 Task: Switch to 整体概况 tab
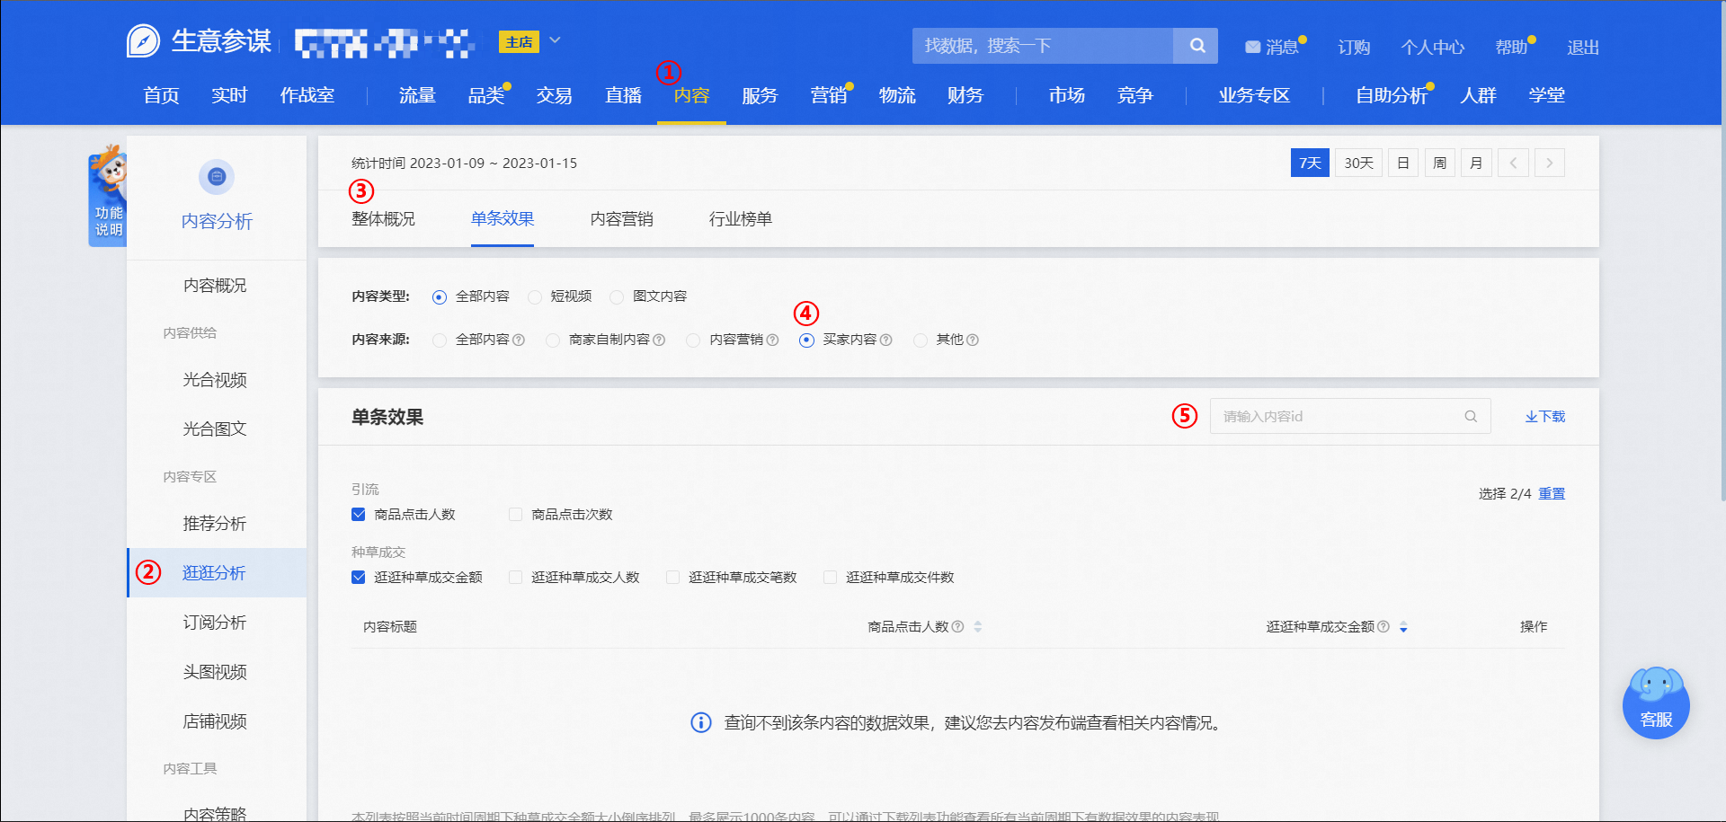(383, 218)
